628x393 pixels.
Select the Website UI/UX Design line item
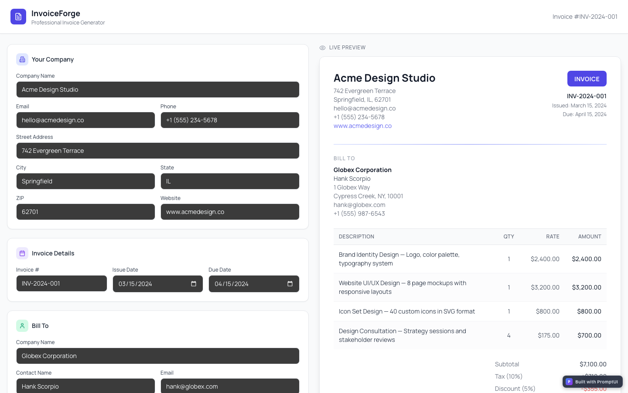(470, 287)
